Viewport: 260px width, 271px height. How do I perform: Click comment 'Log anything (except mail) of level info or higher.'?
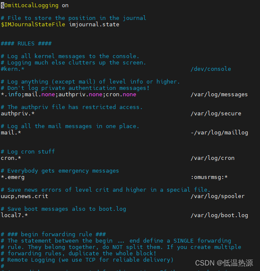pyautogui.click(x=94, y=82)
